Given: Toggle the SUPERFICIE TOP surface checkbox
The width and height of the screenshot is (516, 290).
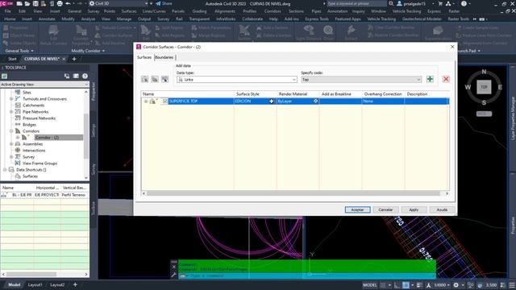Looking at the screenshot, I should pos(164,101).
